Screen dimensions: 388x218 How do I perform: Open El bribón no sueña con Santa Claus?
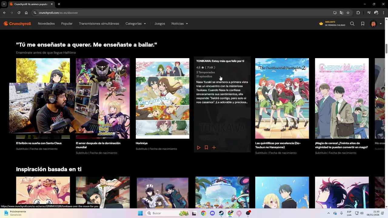click(x=39, y=143)
